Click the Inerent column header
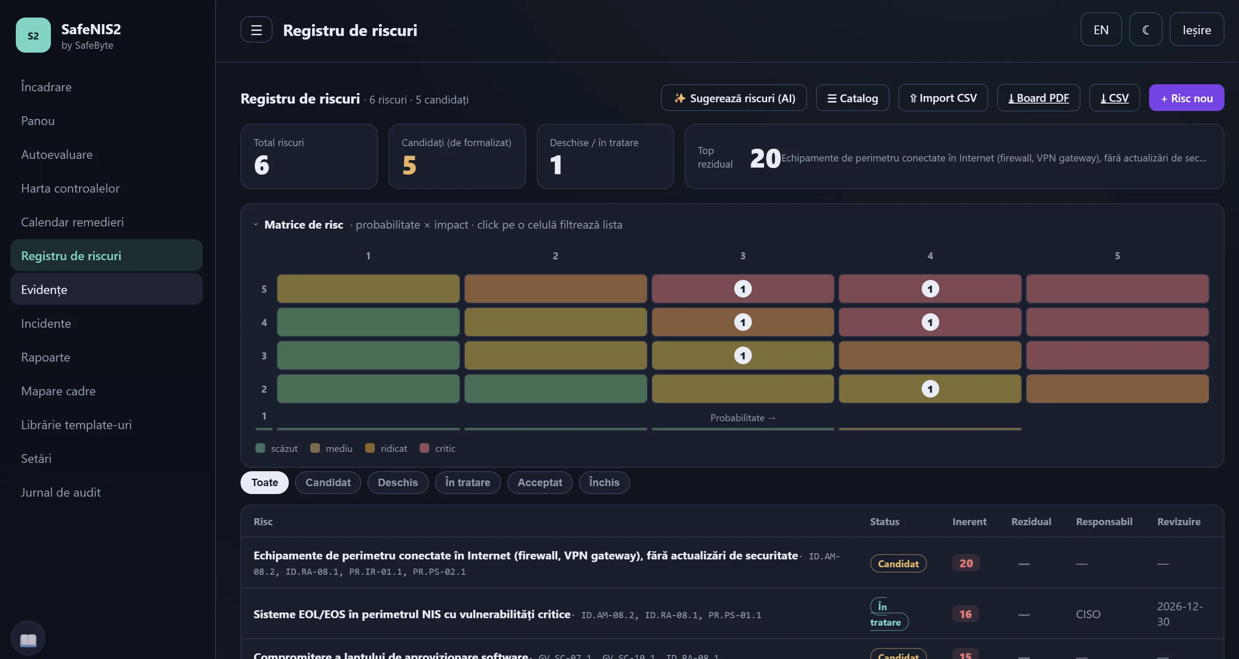Viewport: 1239px width, 659px height. coord(969,522)
